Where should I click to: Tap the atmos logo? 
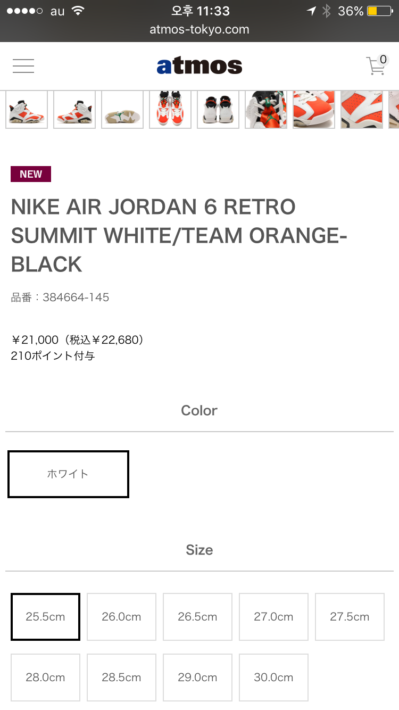click(199, 66)
